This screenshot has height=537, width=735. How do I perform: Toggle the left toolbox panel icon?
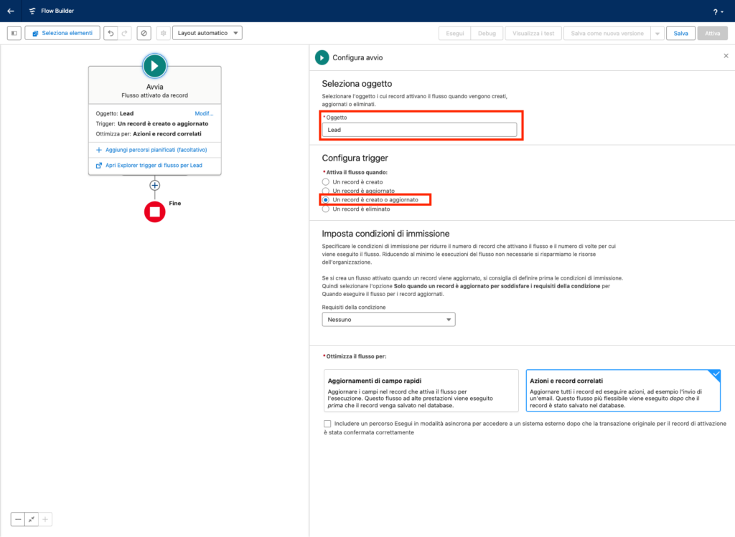point(14,33)
